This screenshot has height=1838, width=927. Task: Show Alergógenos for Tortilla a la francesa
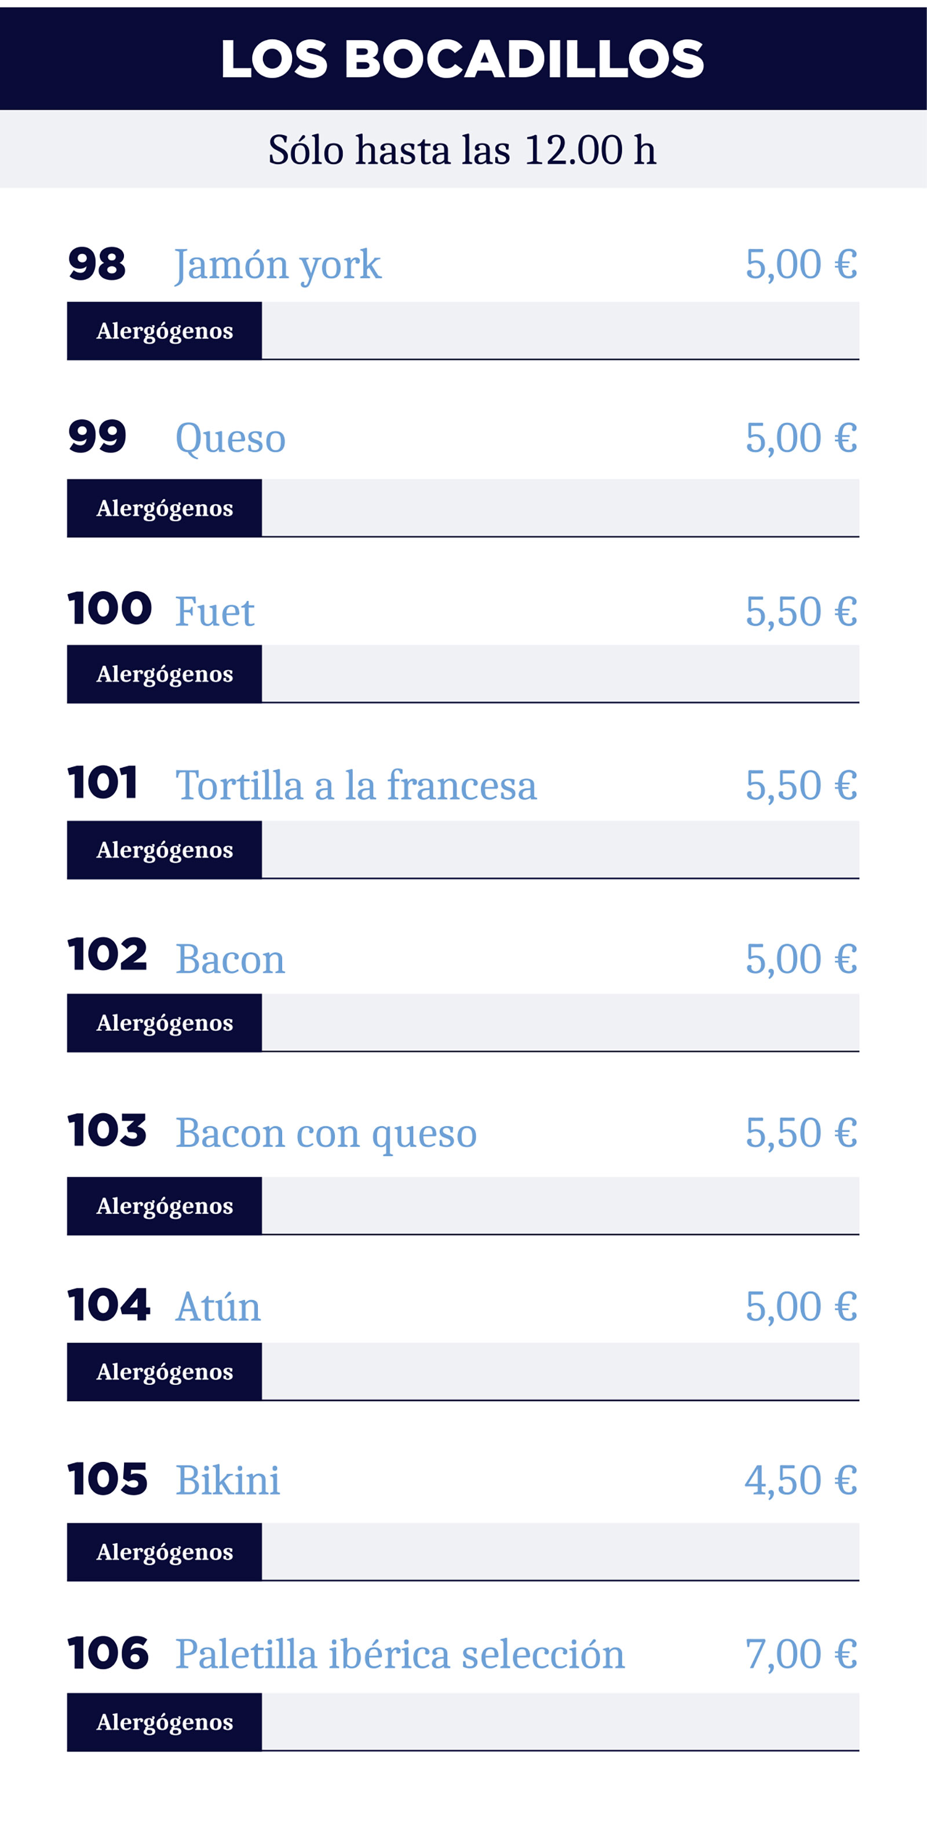[x=164, y=850]
